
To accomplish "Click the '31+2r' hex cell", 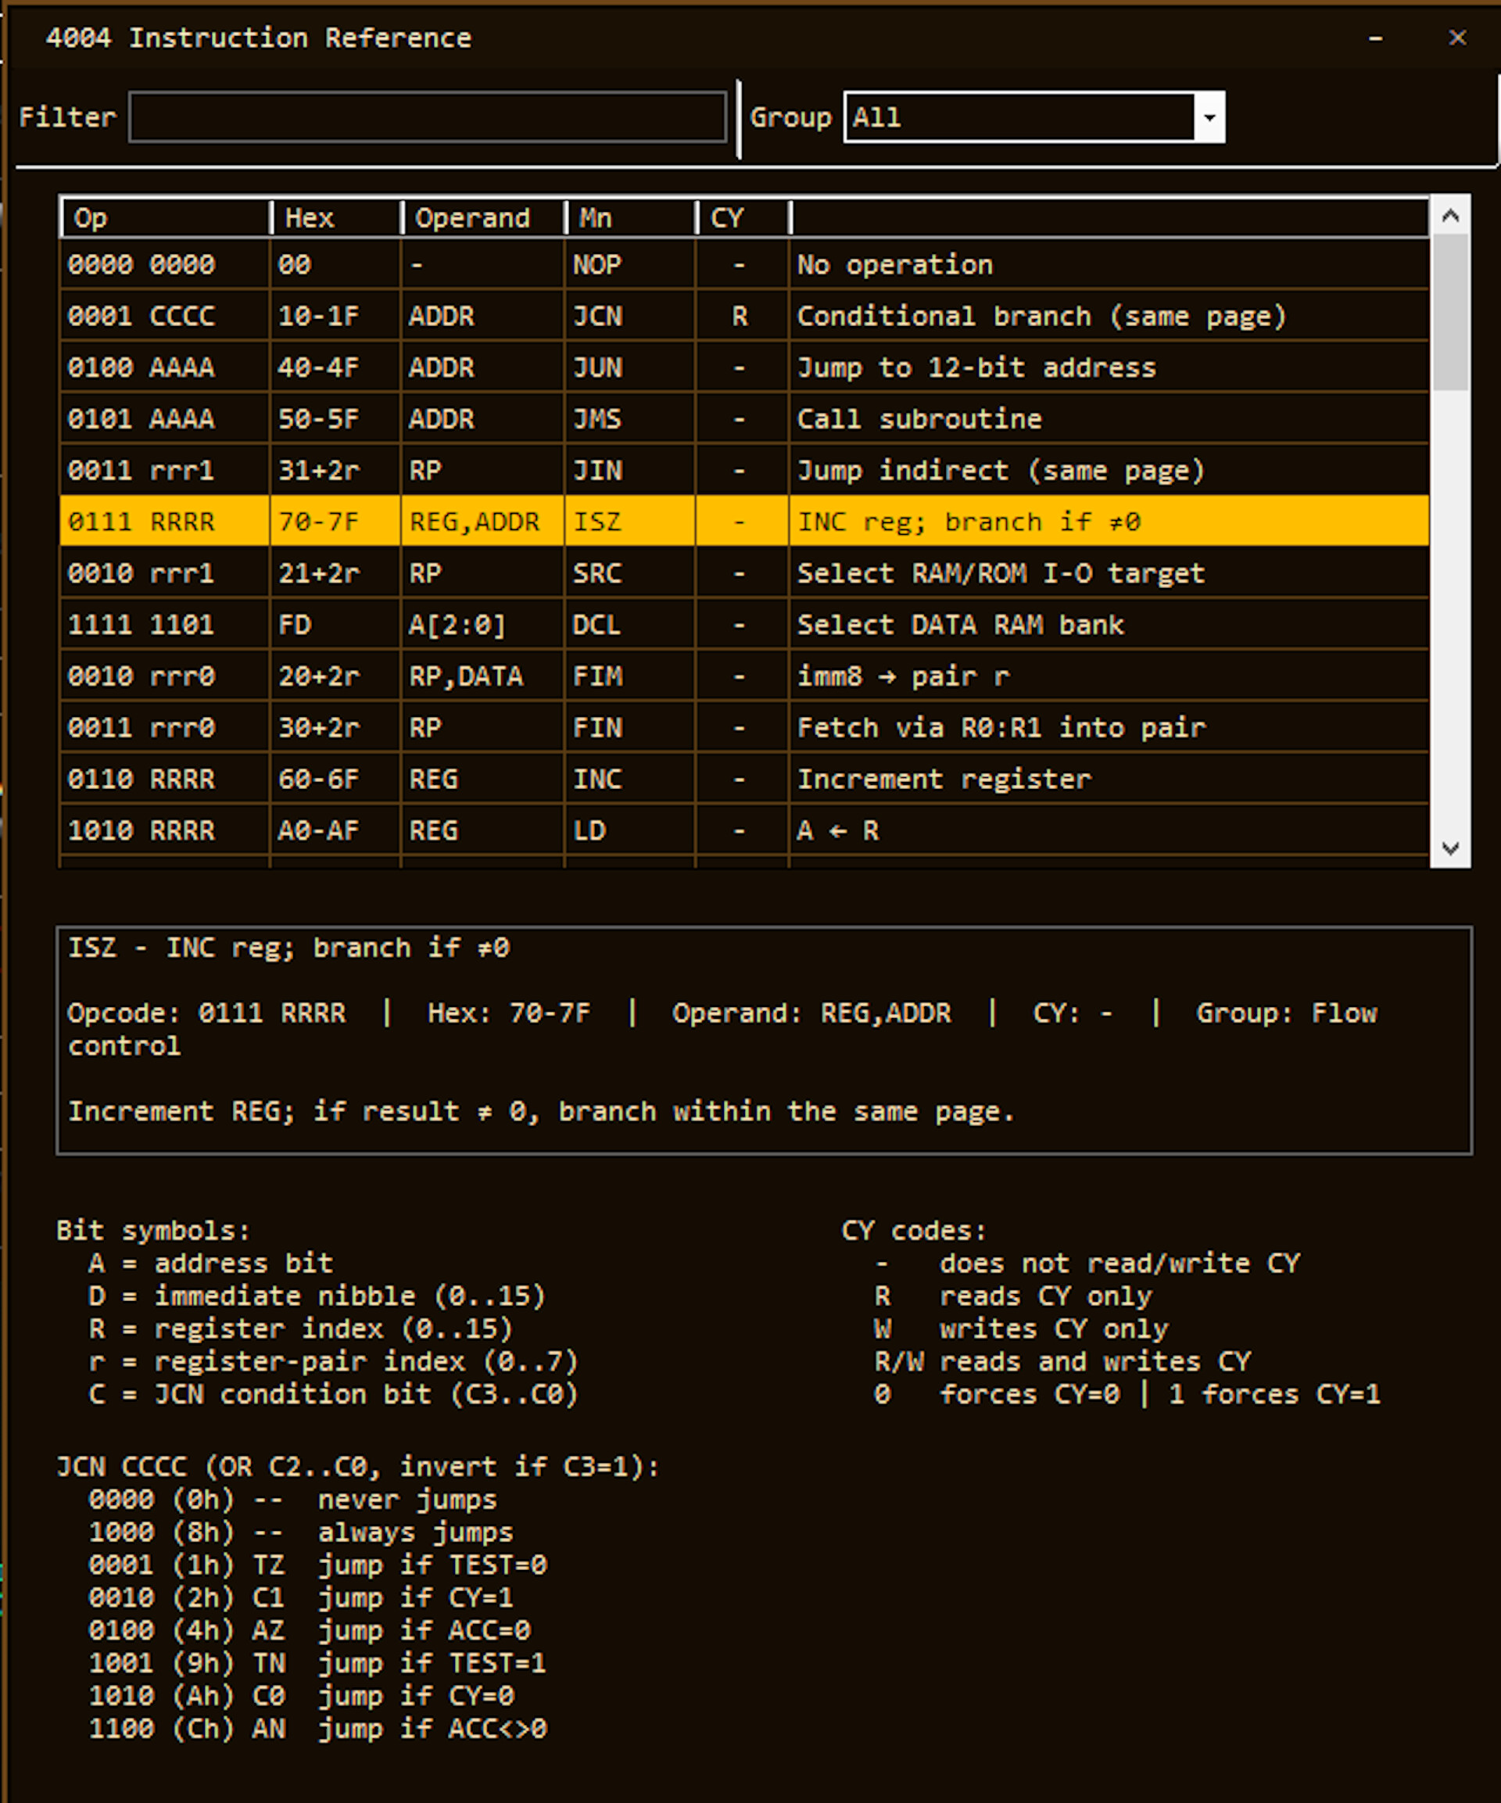I will (335, 471).
